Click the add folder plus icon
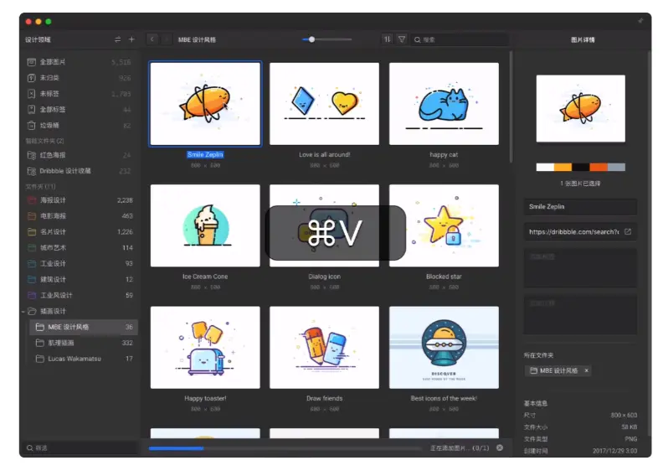668x476 pixels. [x=131, y=39]
